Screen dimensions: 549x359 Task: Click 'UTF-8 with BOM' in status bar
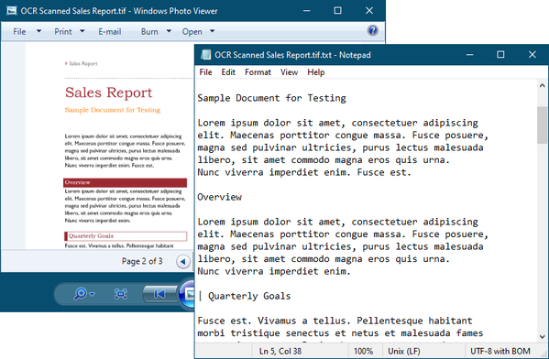click(500, 351)
